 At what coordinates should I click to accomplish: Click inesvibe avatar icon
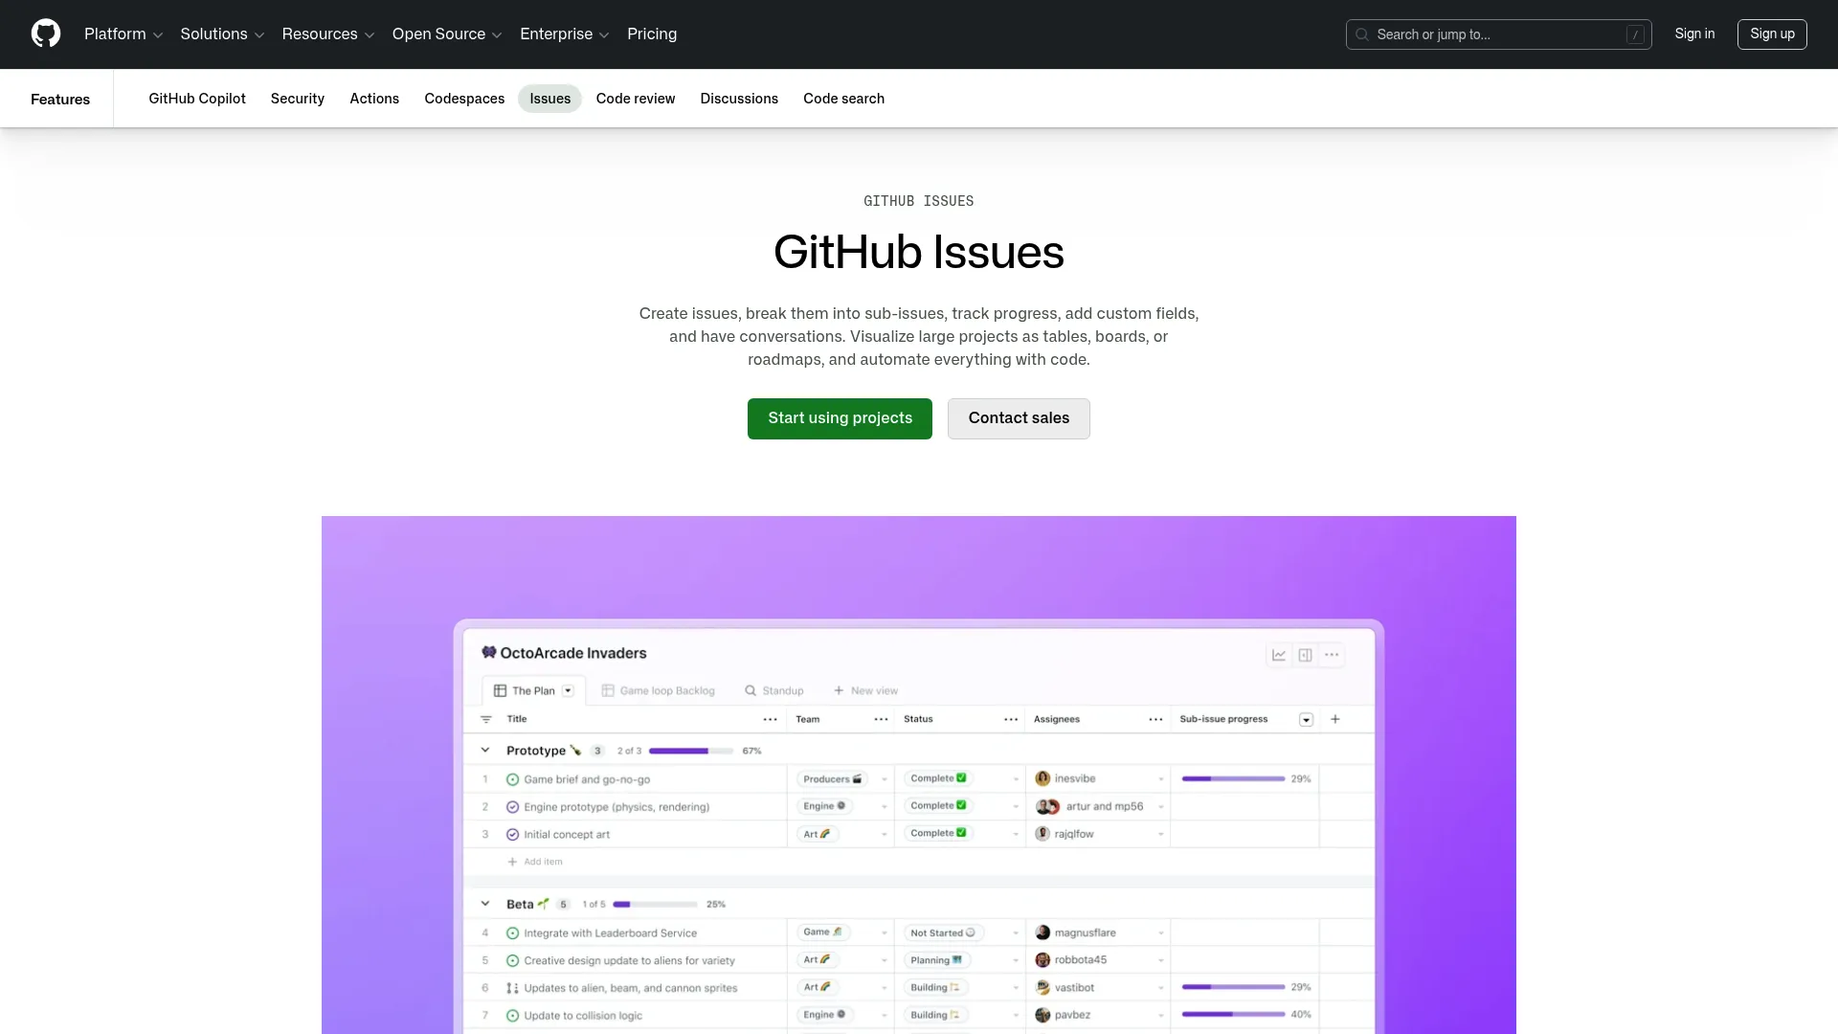[1043, 778]
